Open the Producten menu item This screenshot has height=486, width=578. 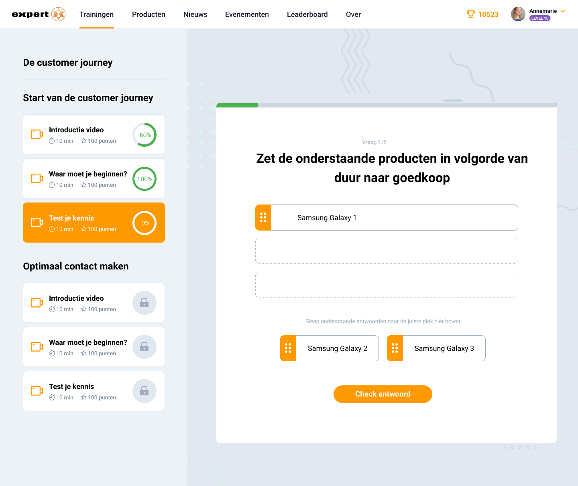coord(149,14)
